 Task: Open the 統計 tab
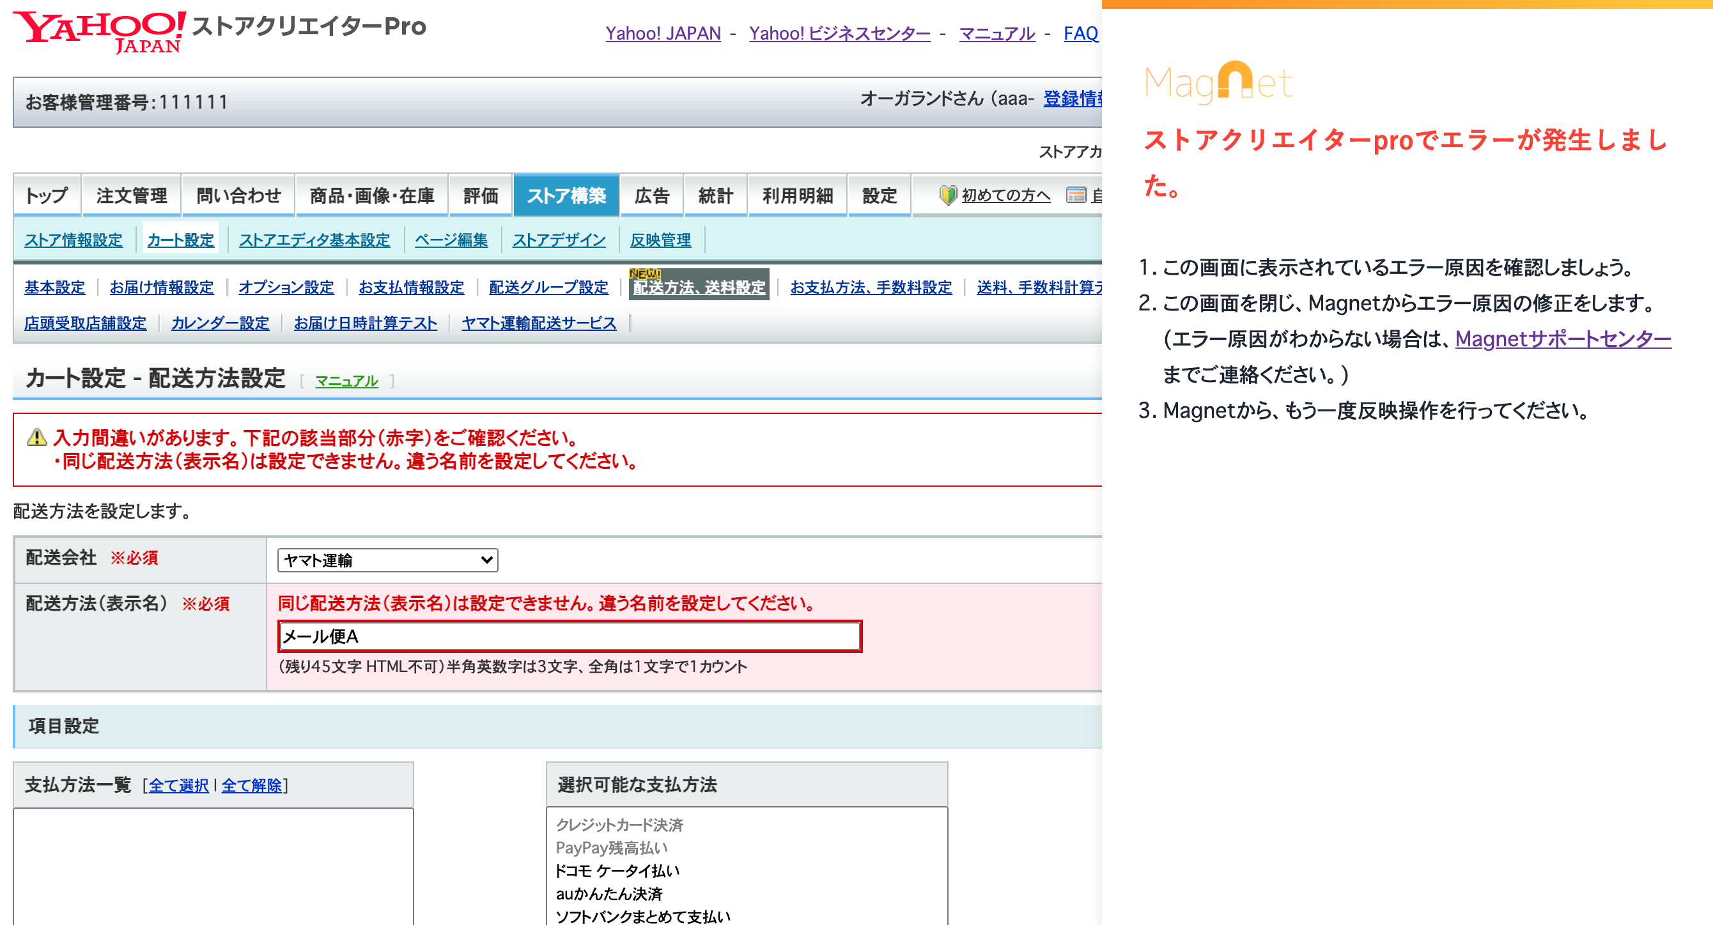point(715,195)
